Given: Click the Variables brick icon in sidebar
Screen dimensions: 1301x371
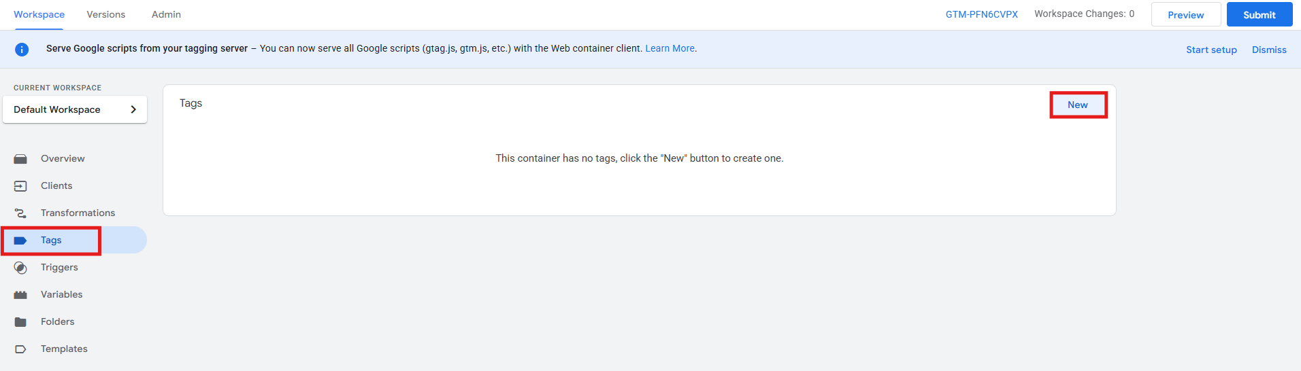Looking at the screenshot, I should 20,295.
